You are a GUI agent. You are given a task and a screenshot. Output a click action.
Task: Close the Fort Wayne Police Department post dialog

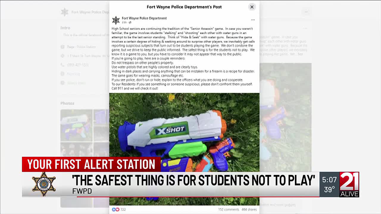[x=252, y=7]
